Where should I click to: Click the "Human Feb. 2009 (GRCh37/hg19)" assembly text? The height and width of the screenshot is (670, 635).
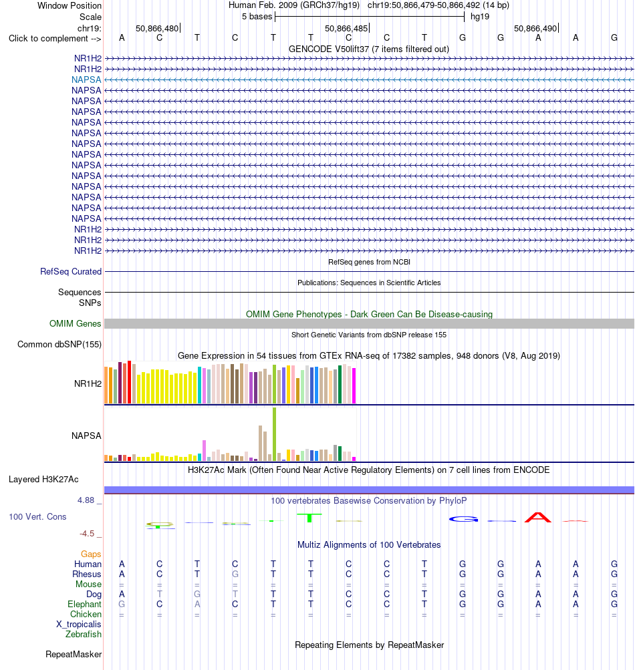click(294, 5)
